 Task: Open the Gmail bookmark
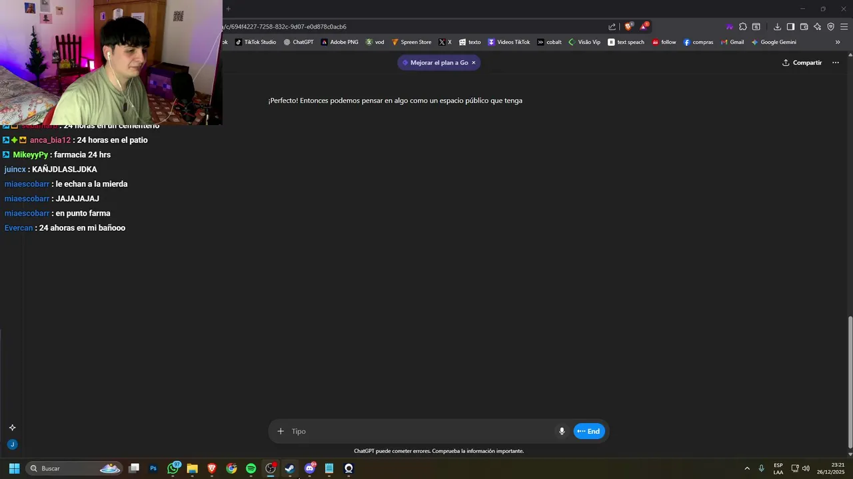(732, 42)
